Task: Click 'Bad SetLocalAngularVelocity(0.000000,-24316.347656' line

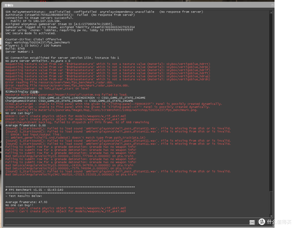Action: tap(69, 165)
